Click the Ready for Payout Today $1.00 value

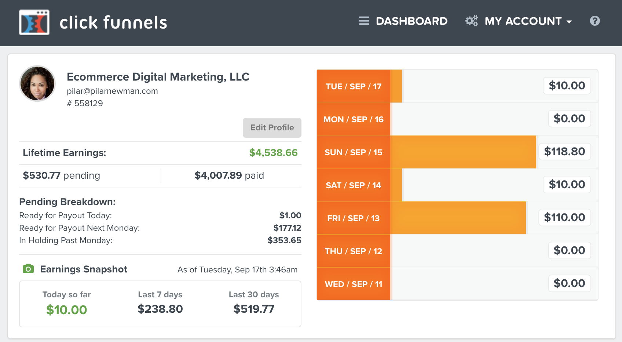[290, 215]
